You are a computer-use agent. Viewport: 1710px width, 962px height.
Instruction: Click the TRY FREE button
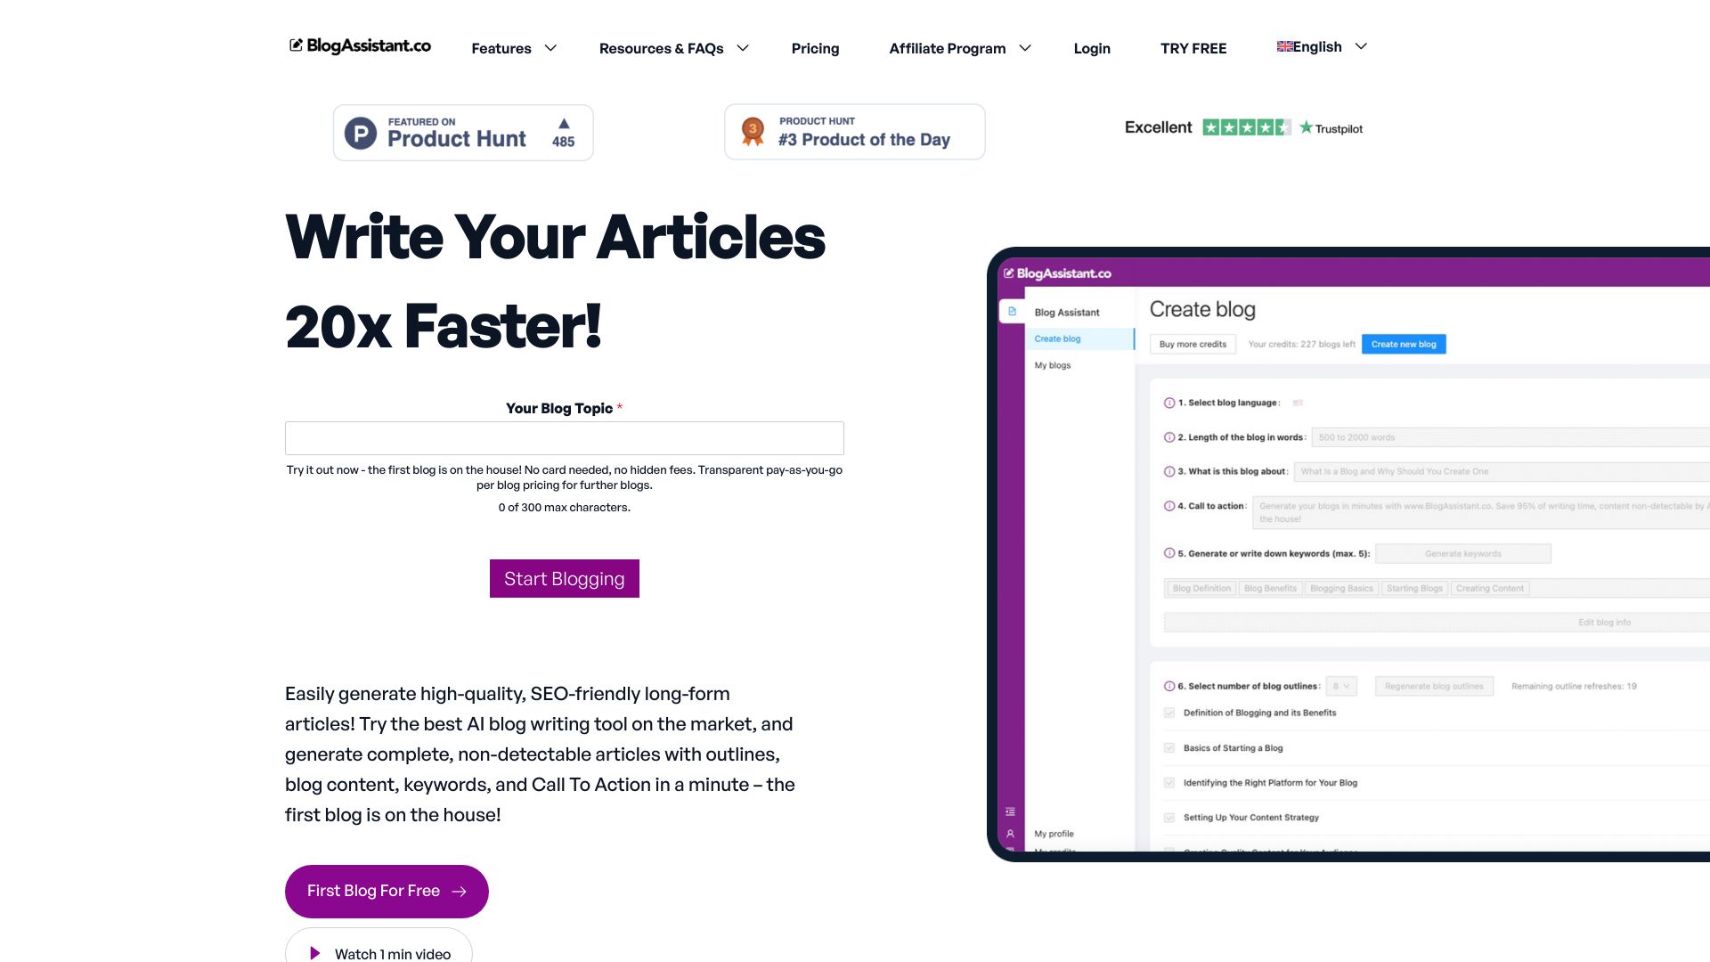1193,48
